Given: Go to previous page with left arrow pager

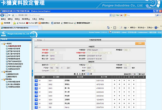Looking at the screenshot, I should point(77,74).
